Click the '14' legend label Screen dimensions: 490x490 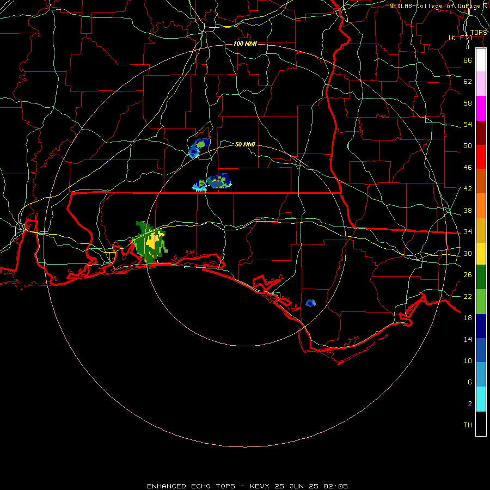[468, 339]
